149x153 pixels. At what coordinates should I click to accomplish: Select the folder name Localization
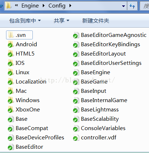31,82
